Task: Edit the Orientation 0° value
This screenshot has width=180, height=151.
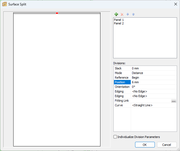Action: coord(153,87)
